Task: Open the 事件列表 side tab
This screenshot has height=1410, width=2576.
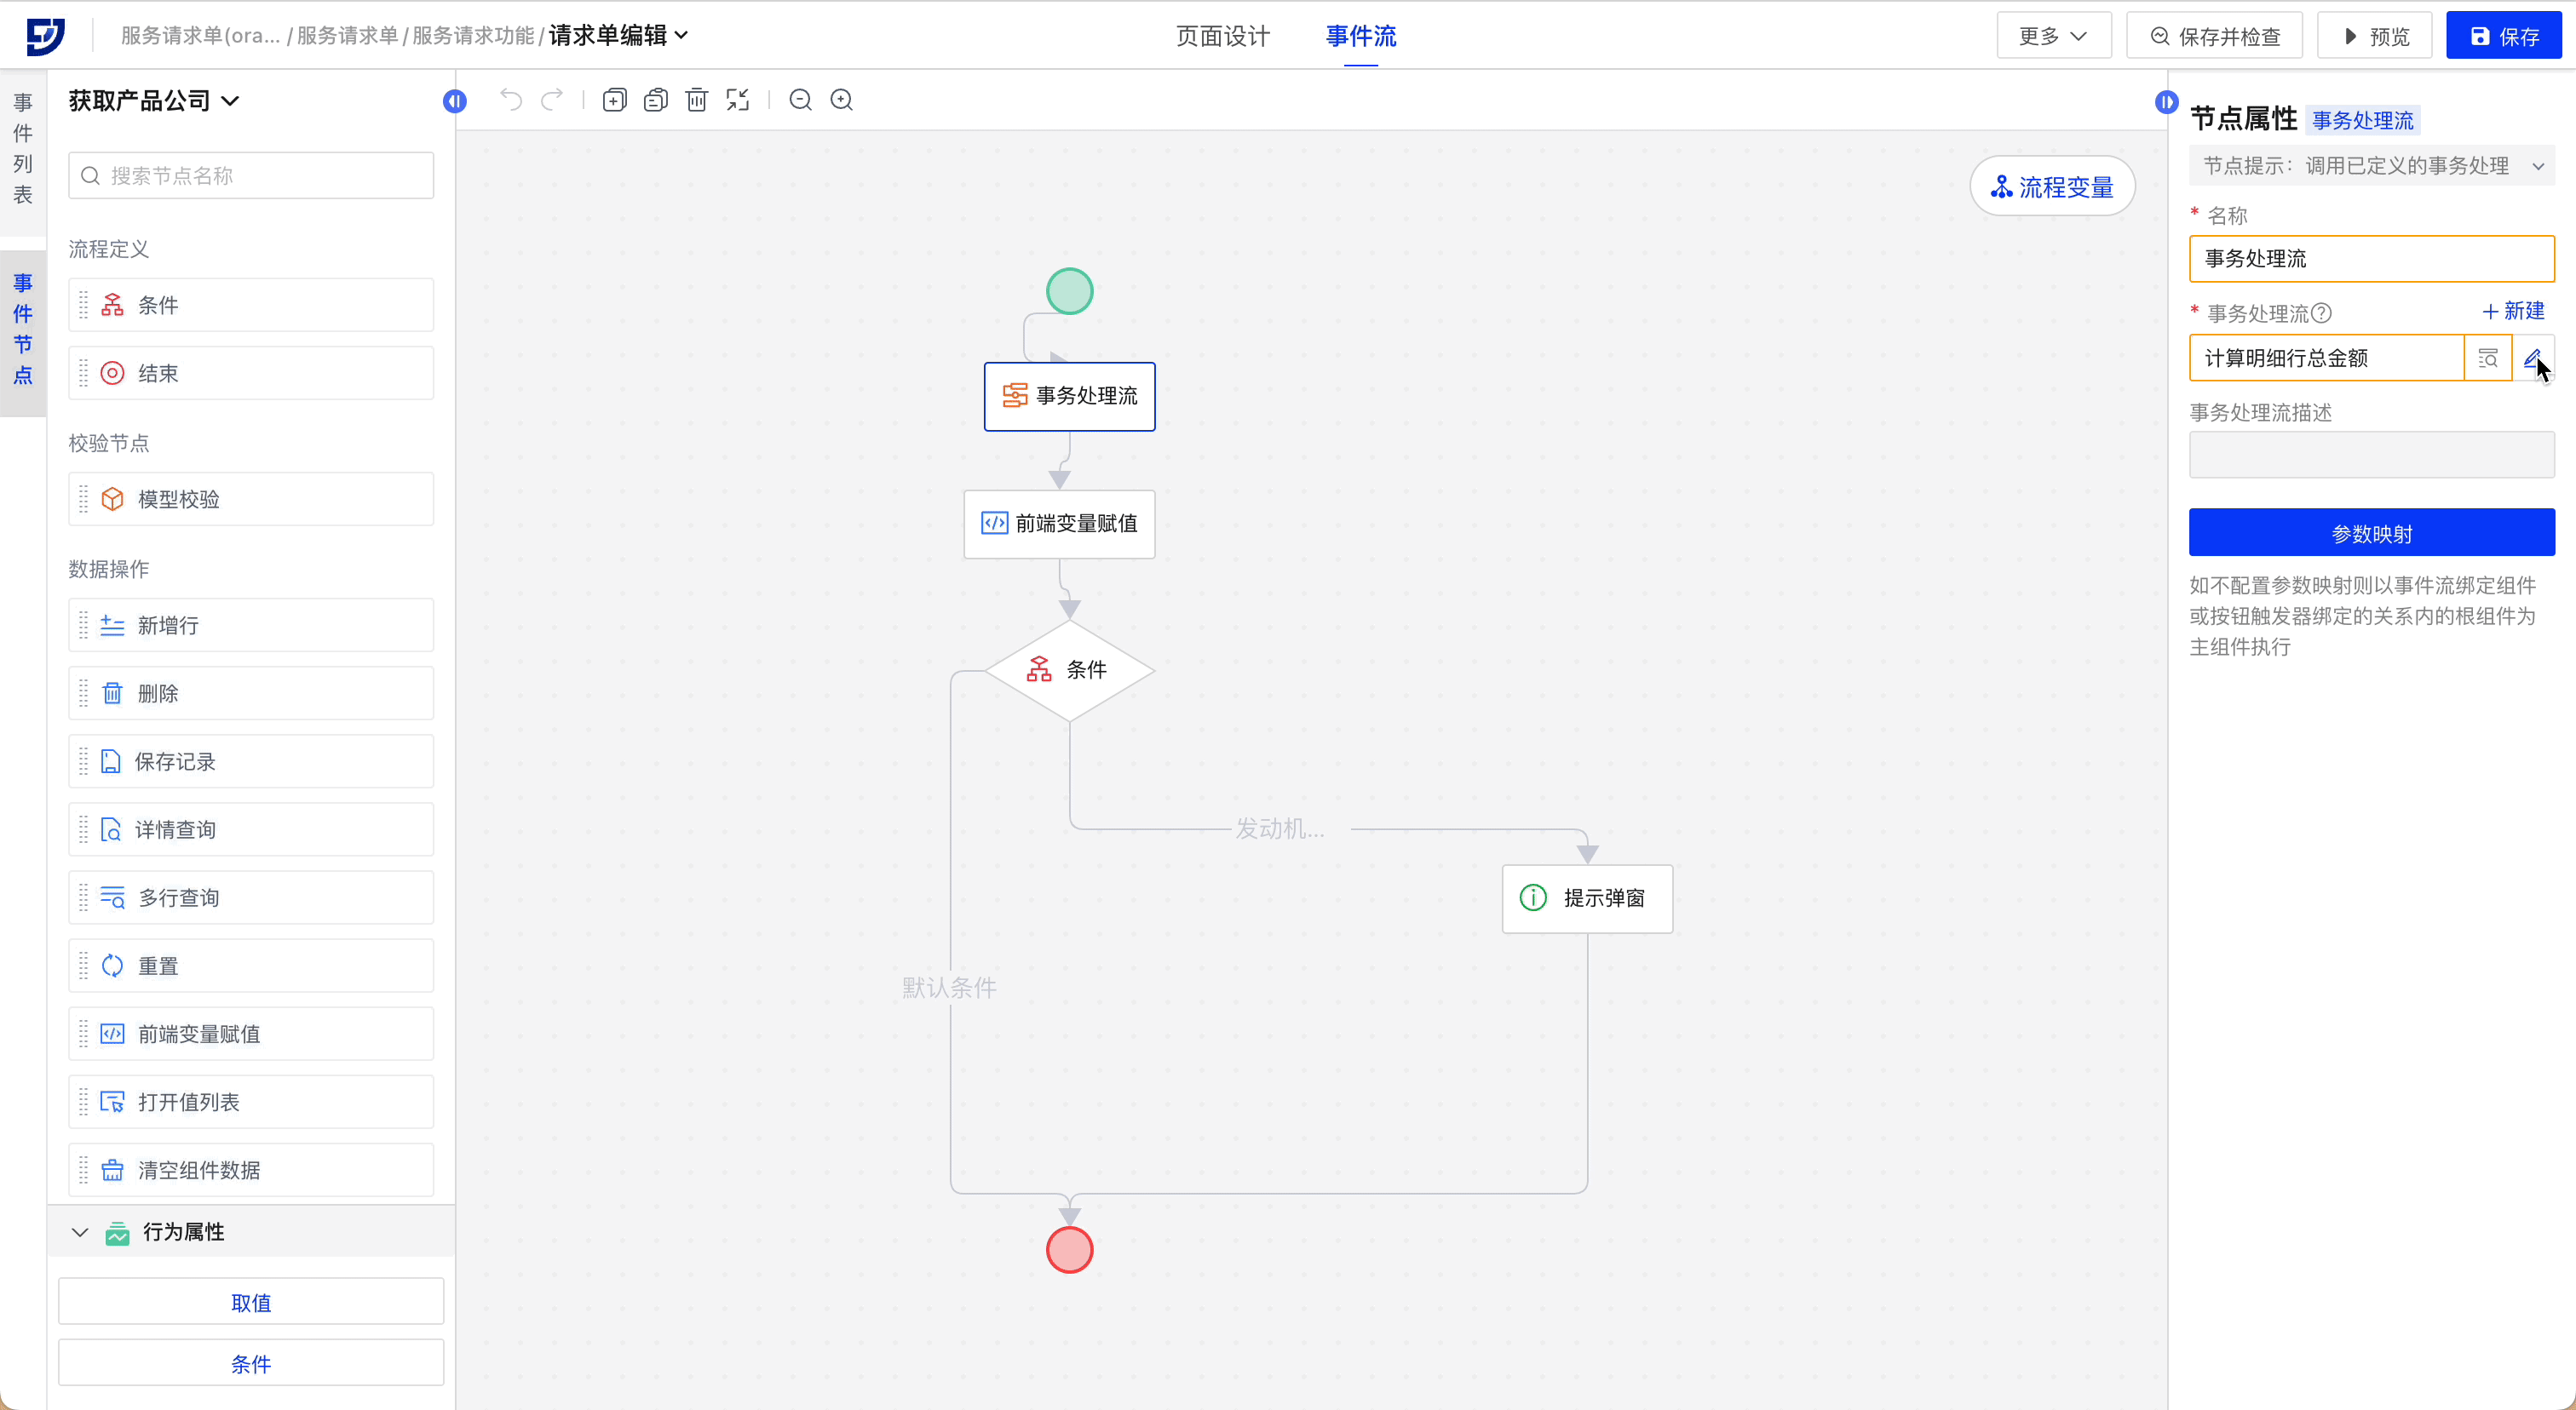Action: (23, 148)
